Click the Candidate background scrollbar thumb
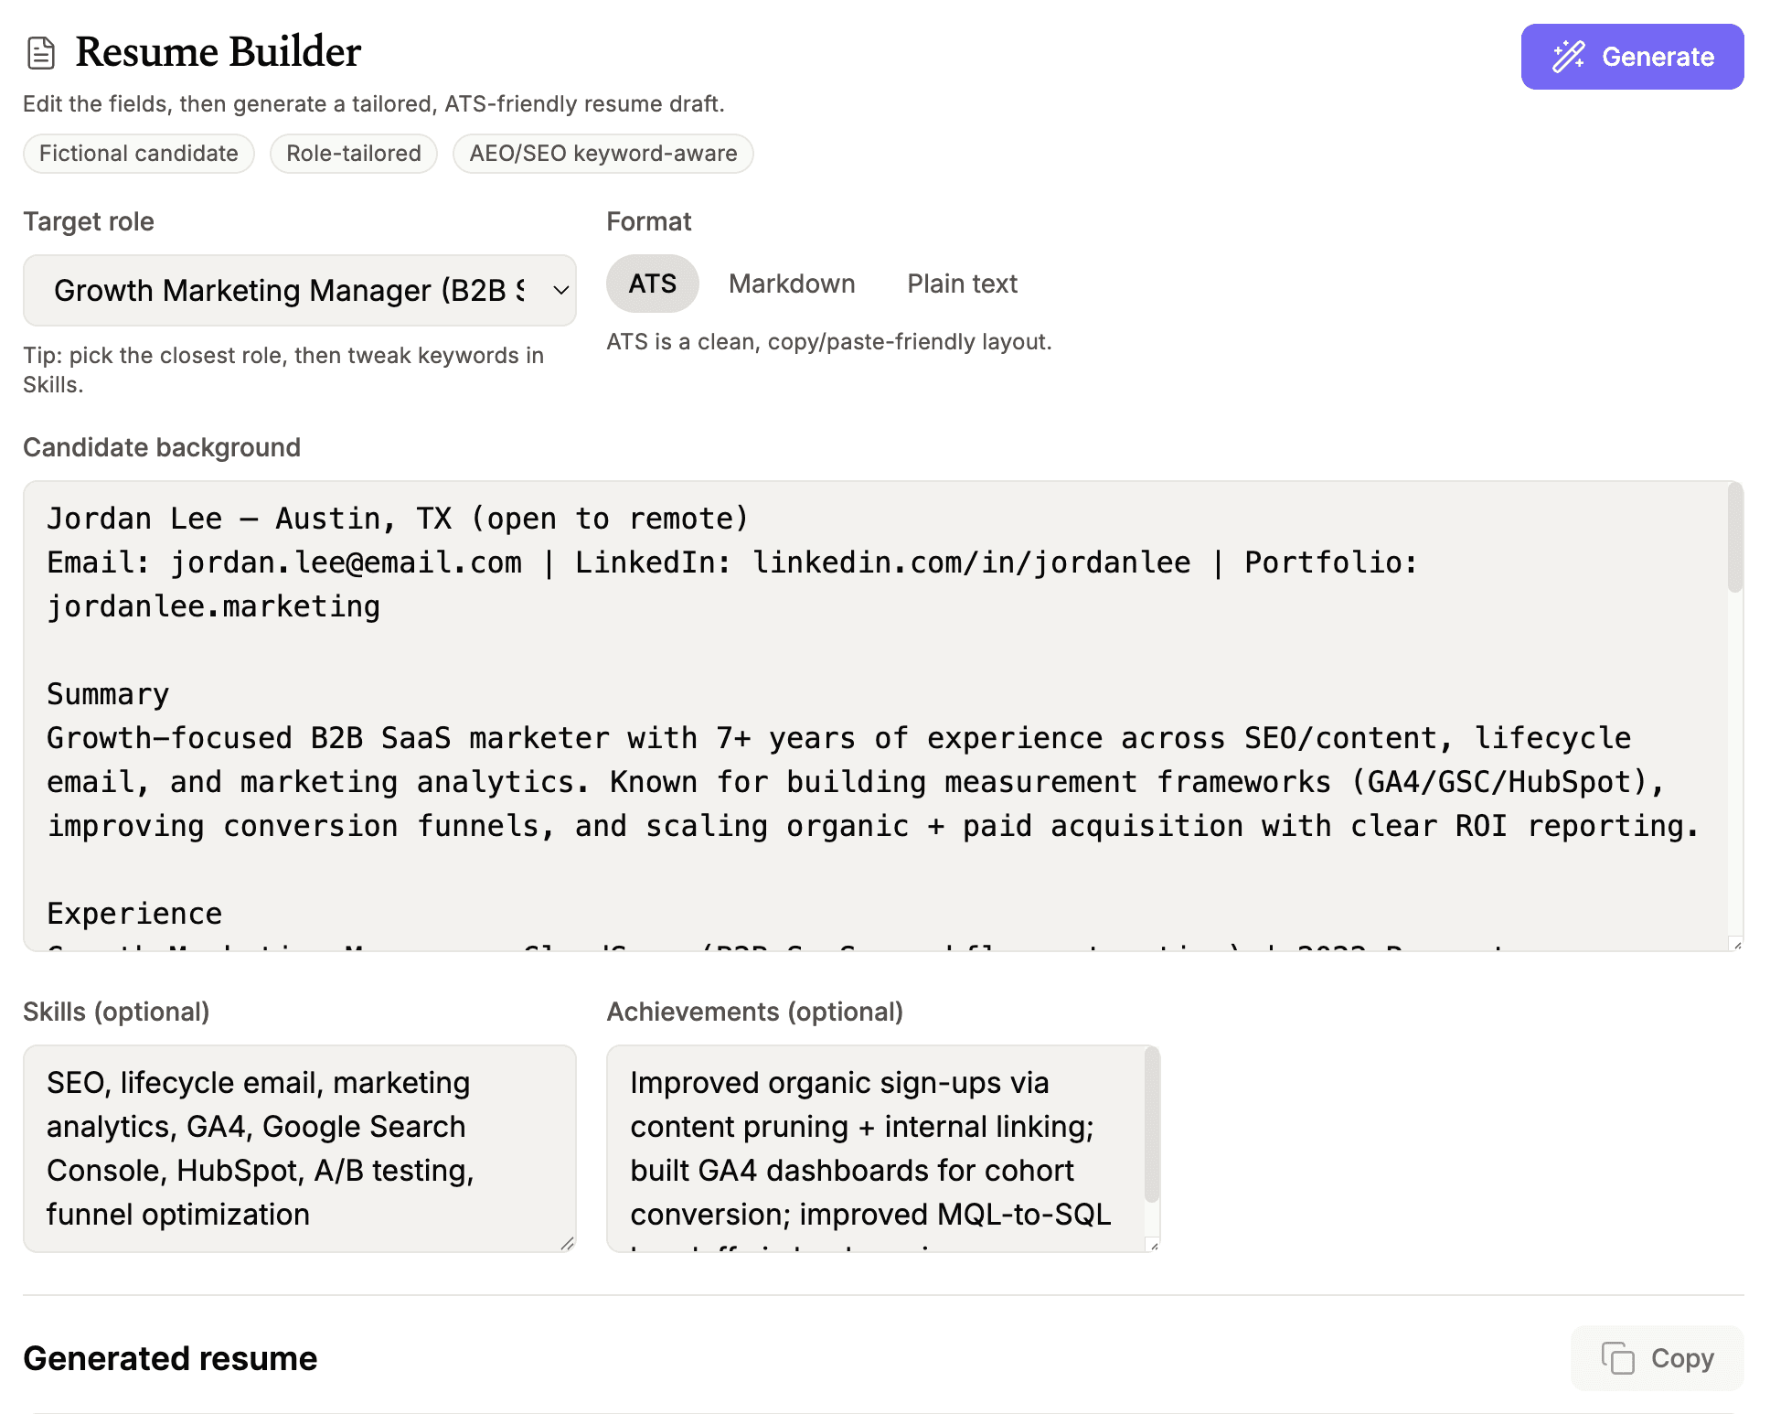 point(1734,540)
